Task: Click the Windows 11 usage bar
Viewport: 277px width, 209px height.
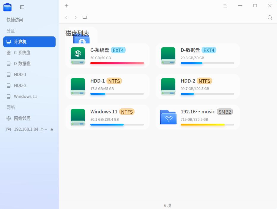Action: coord(117,125)
